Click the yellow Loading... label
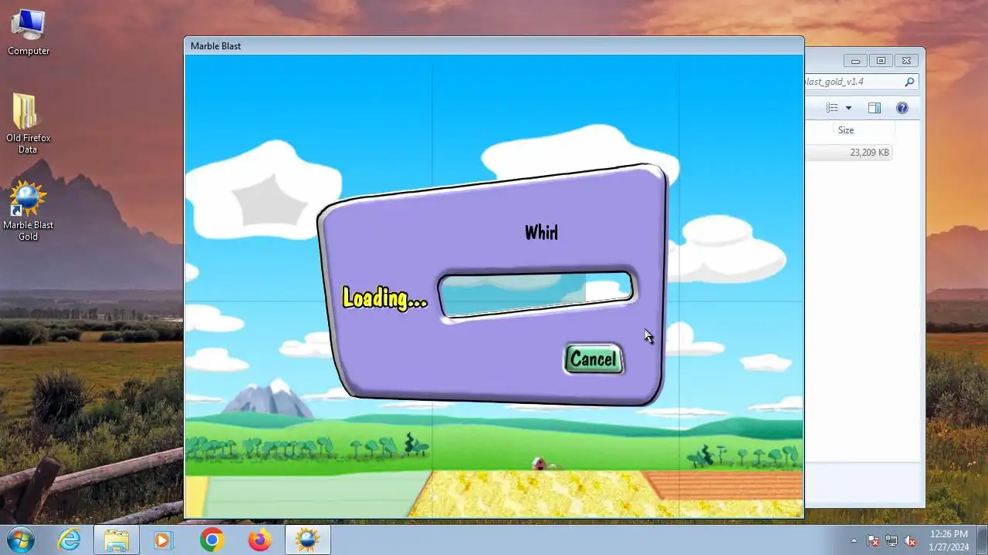Screen dimensions: 988x555 point(384,298)
